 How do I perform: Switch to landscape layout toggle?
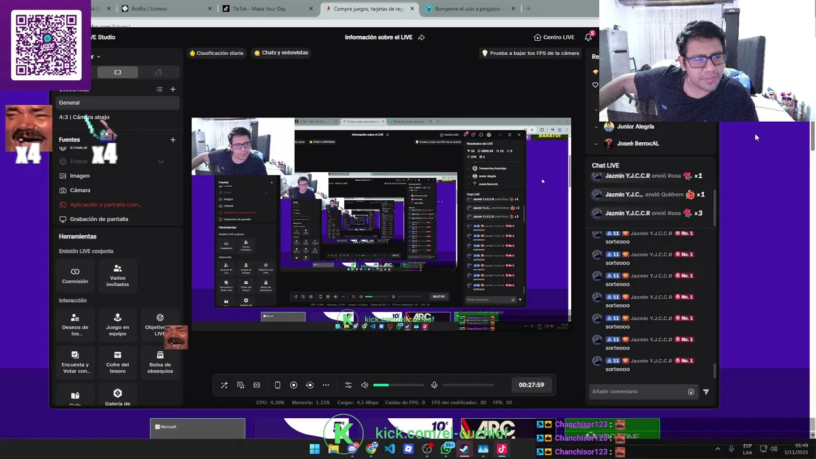coord(117,72)
